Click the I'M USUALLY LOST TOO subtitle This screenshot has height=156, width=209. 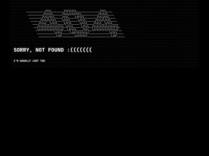click(29, 61)
